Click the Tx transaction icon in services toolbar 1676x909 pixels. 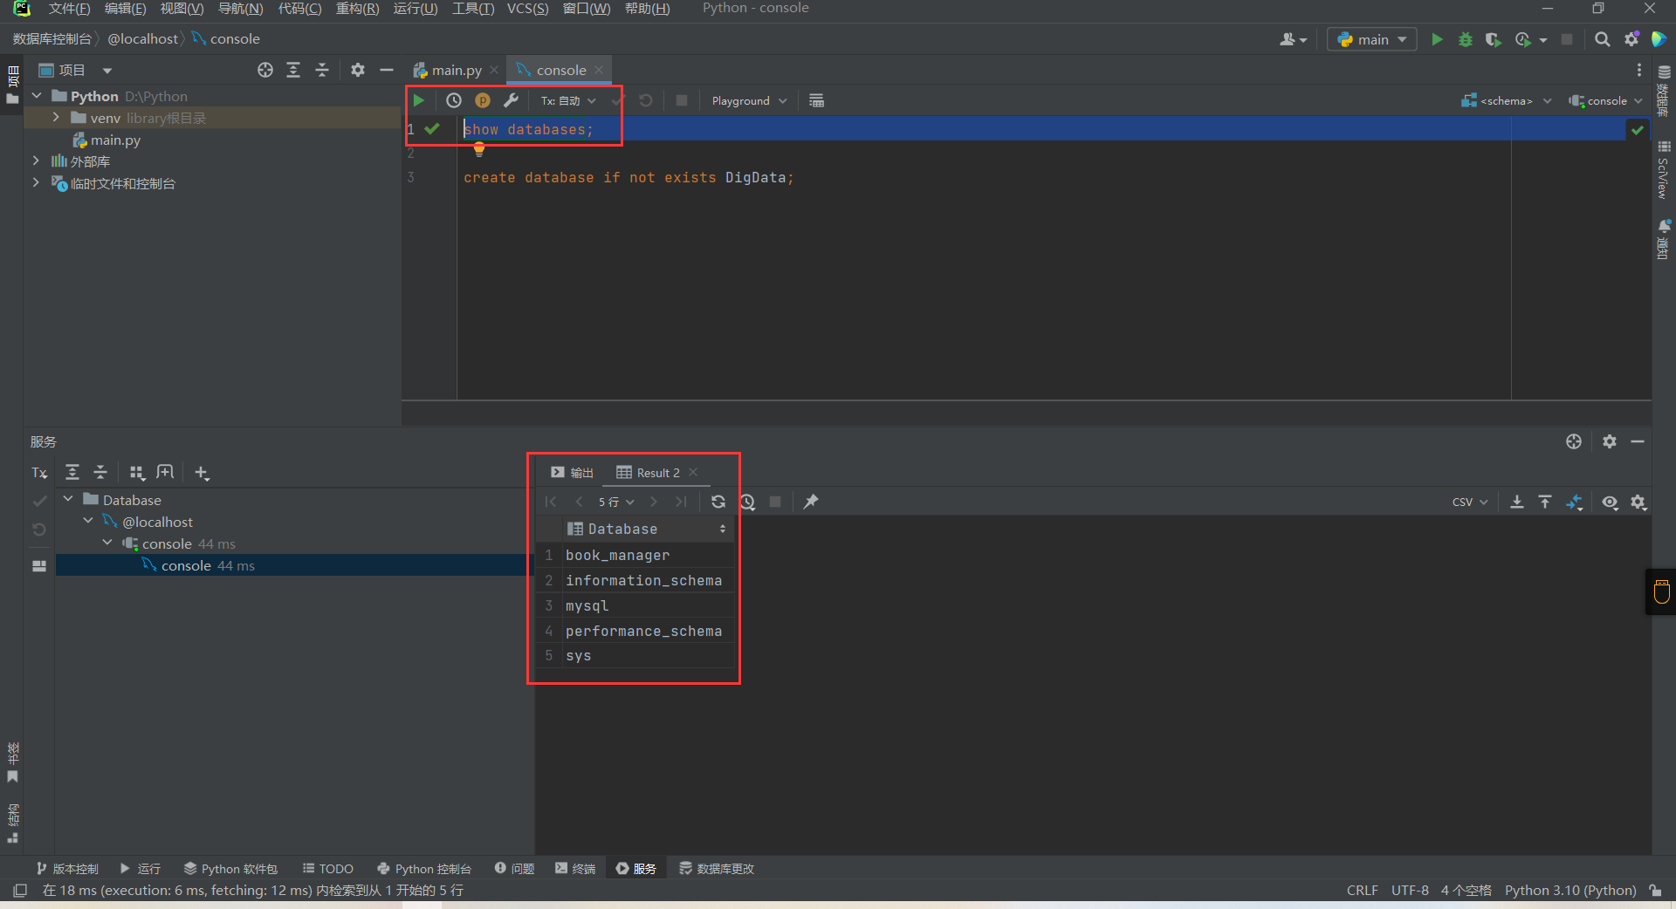point(39,473)
